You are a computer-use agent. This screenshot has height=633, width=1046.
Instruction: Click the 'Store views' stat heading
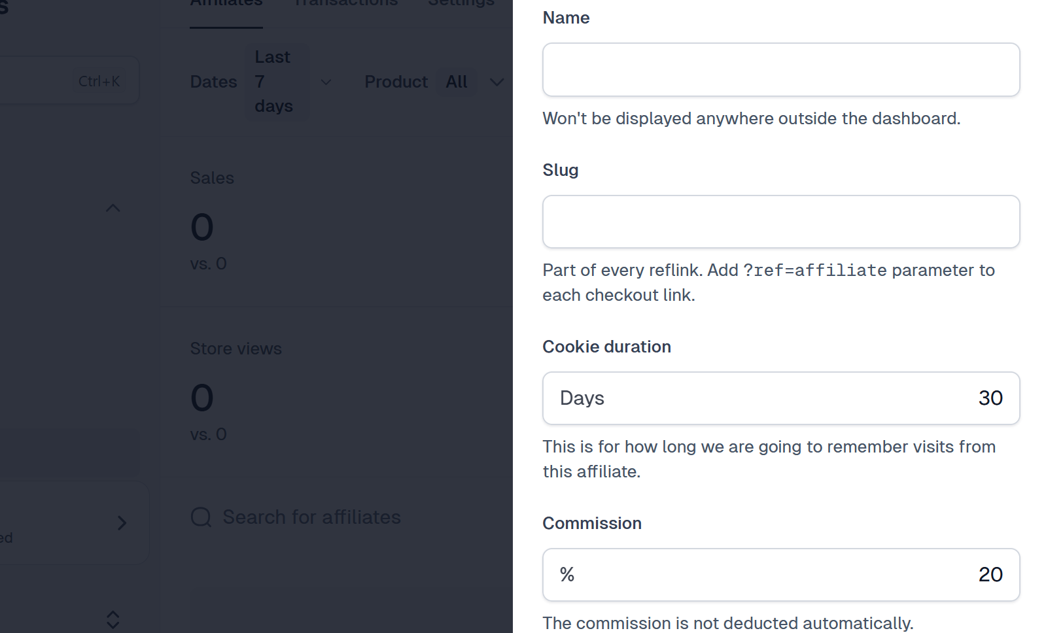pyautogui.click(x=235, y=349)
